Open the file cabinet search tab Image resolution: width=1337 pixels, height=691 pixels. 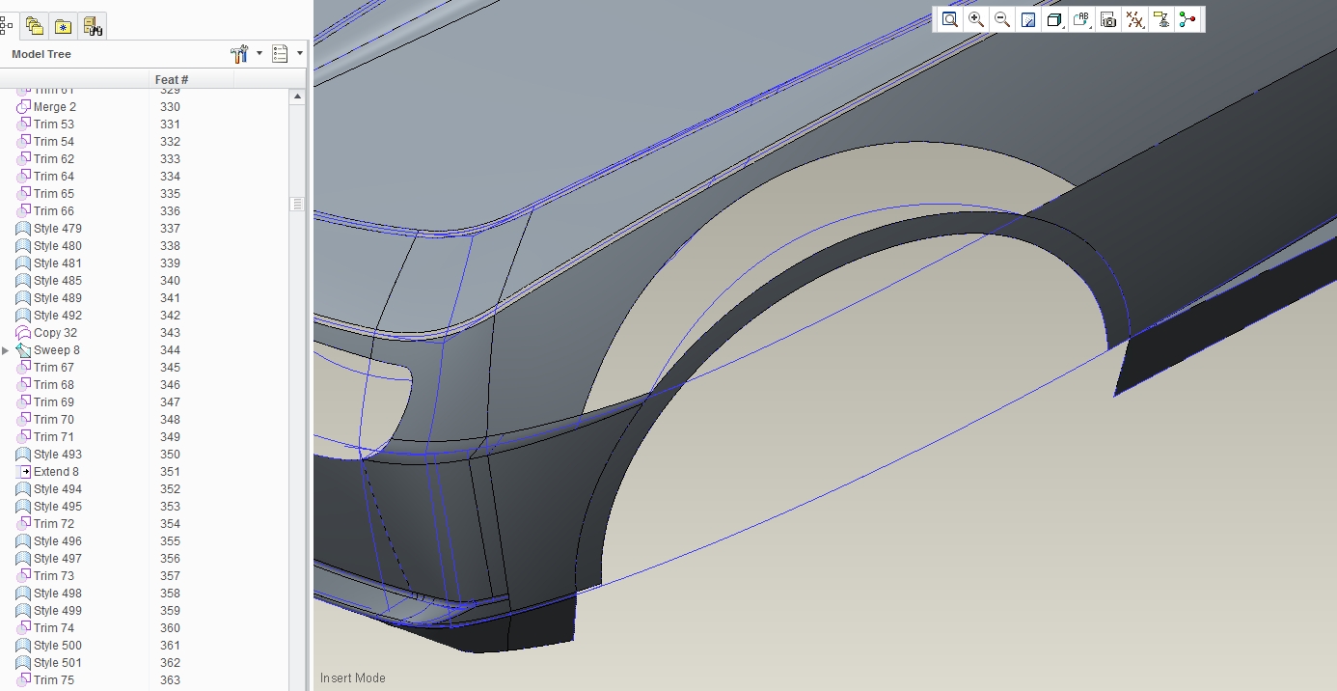(x=93, y=26)
